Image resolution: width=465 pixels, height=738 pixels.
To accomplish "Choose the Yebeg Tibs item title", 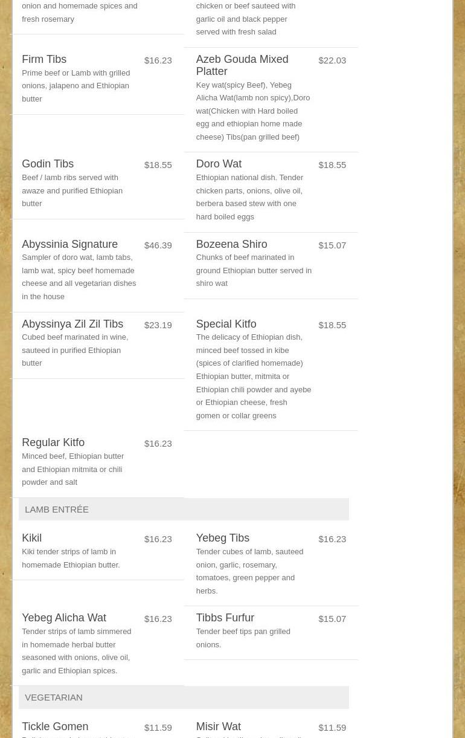I will tap(222, 538).
